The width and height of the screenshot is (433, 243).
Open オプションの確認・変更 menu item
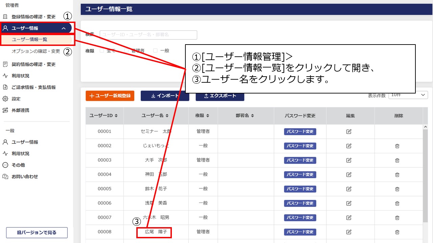(36, 51)
